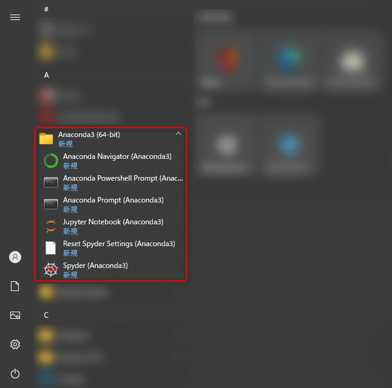
Task: Open the user account icon in sidebar
Action: pos(15,257)
